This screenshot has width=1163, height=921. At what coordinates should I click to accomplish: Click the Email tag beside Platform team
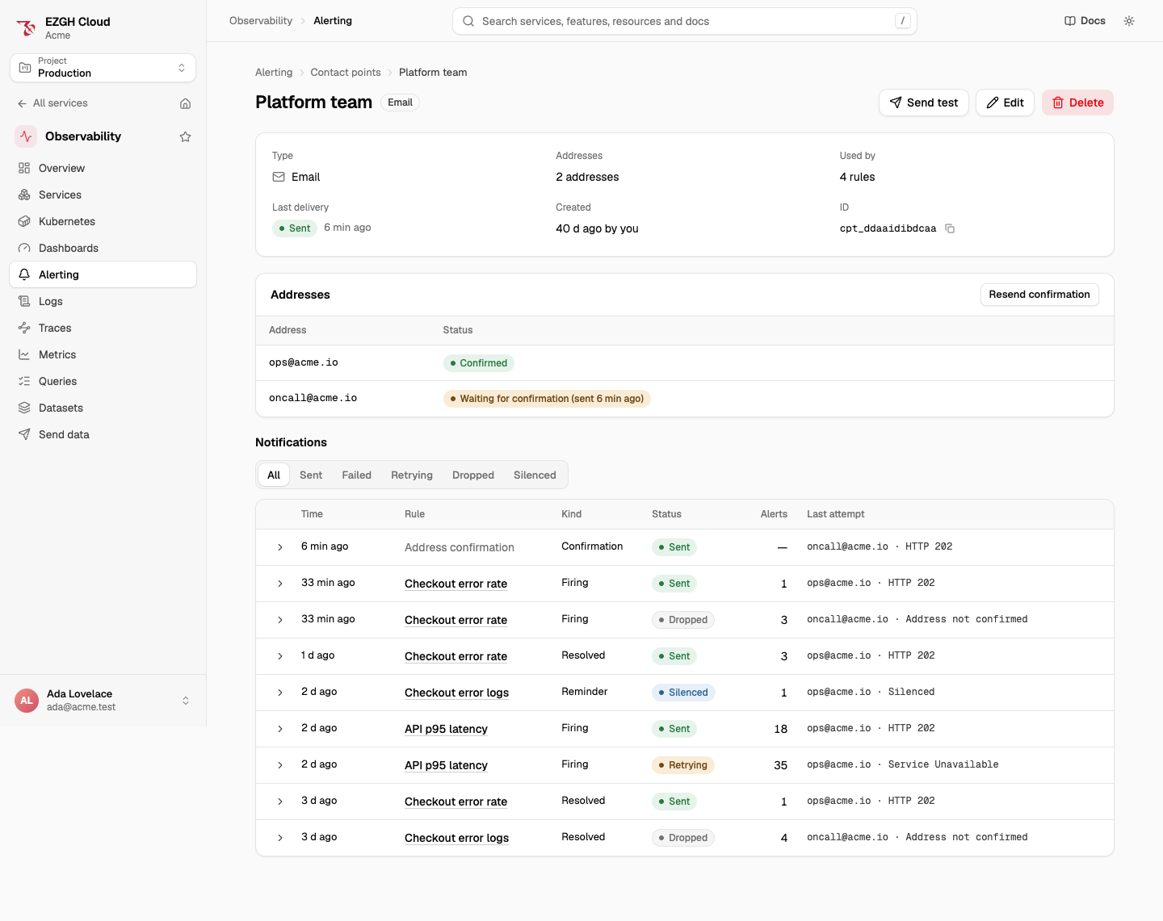click(x=400, y=103)
